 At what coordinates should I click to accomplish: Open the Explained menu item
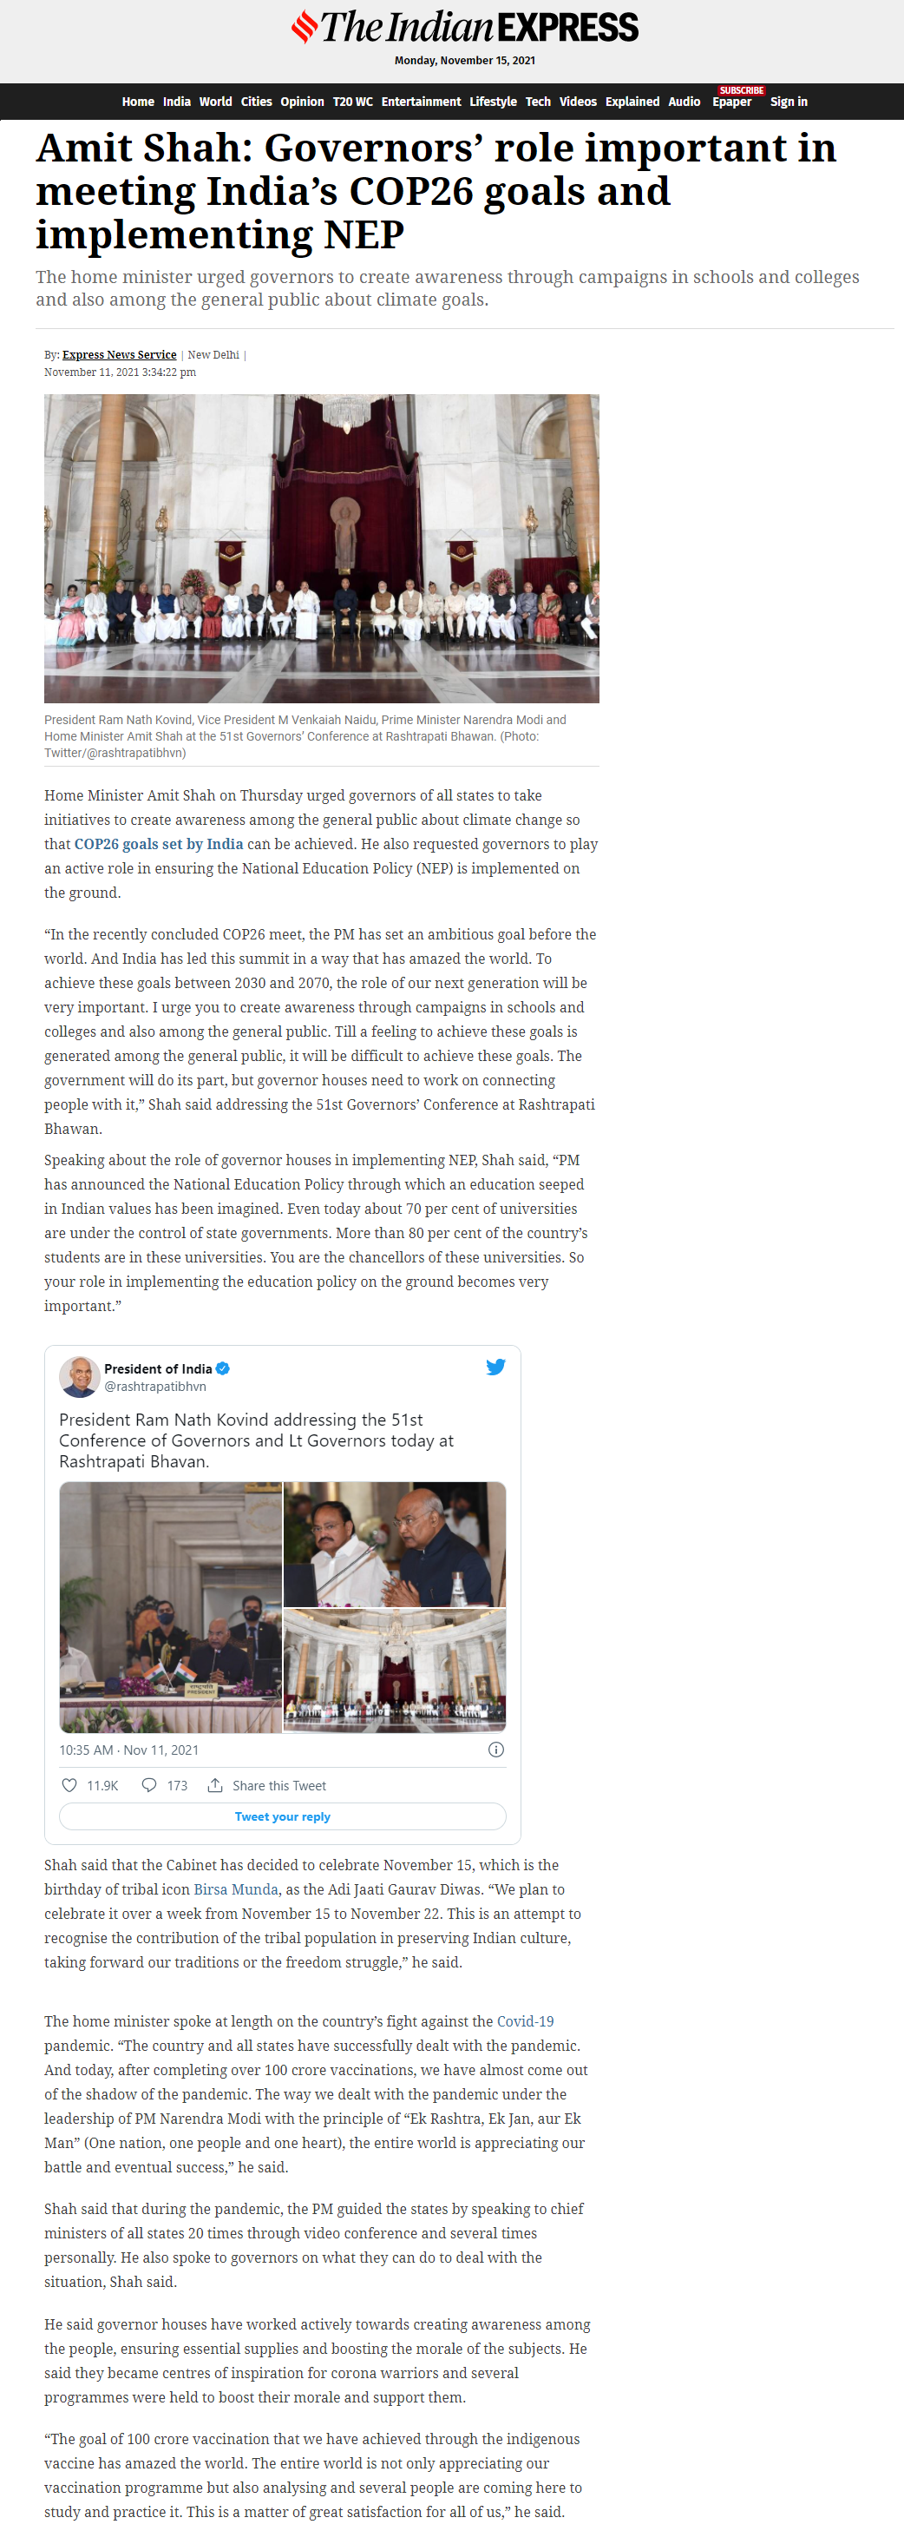click(x=632, y=102)
